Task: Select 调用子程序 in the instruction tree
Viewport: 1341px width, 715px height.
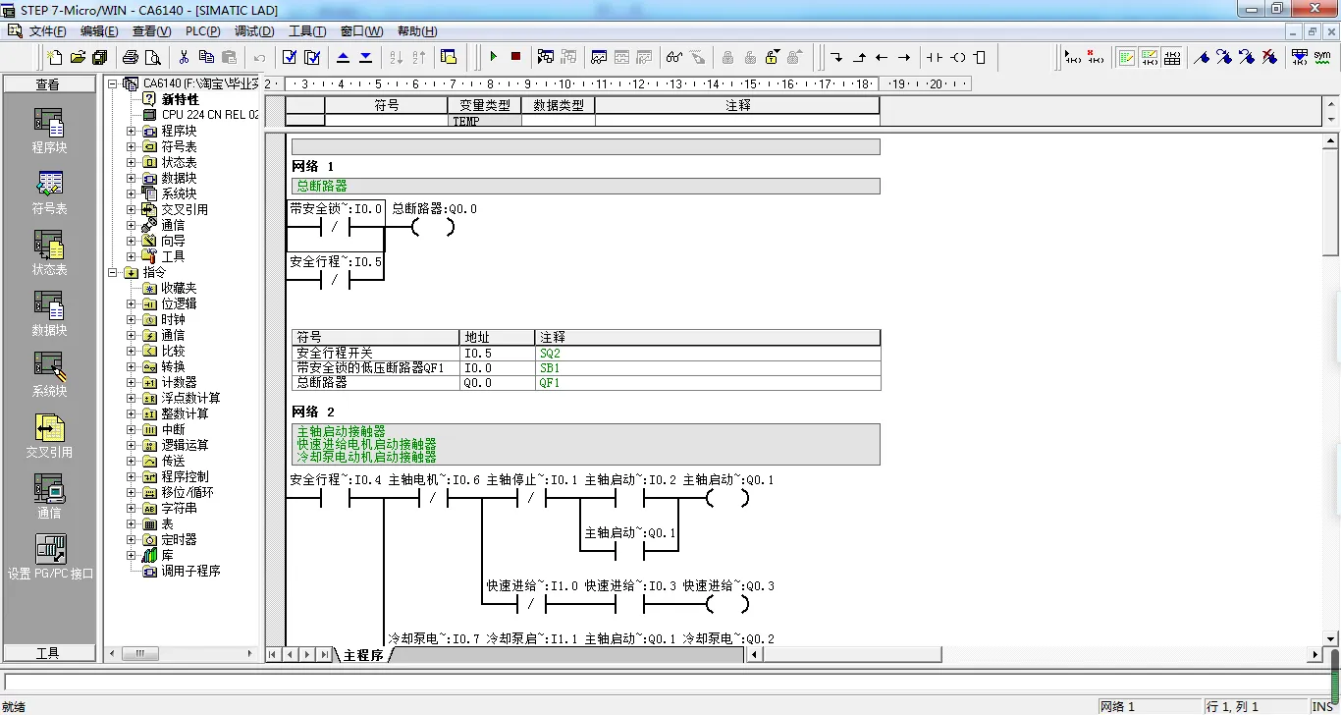Action: (x=190, y=571)
